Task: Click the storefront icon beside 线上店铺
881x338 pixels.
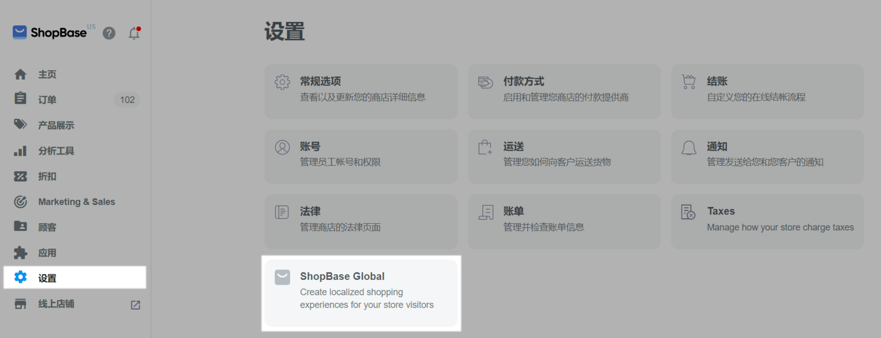Action: pos(20,303)
